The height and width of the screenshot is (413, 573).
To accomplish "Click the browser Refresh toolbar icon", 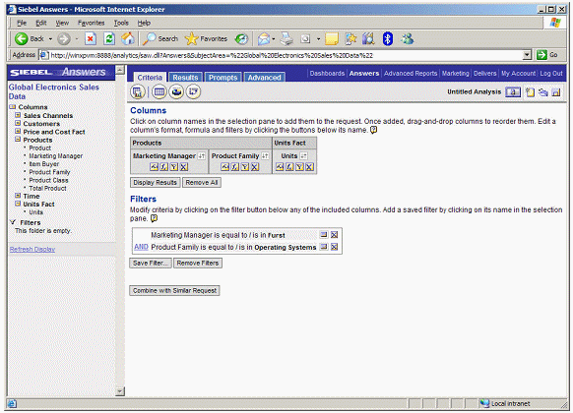I will point(109,38).
